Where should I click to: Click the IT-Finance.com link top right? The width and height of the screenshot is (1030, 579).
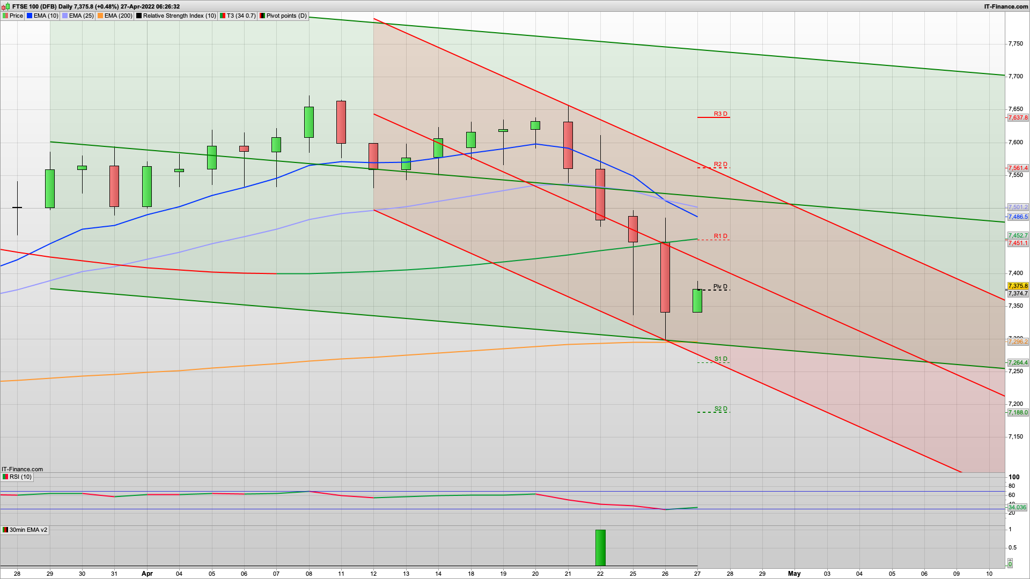pos(1006,6)
